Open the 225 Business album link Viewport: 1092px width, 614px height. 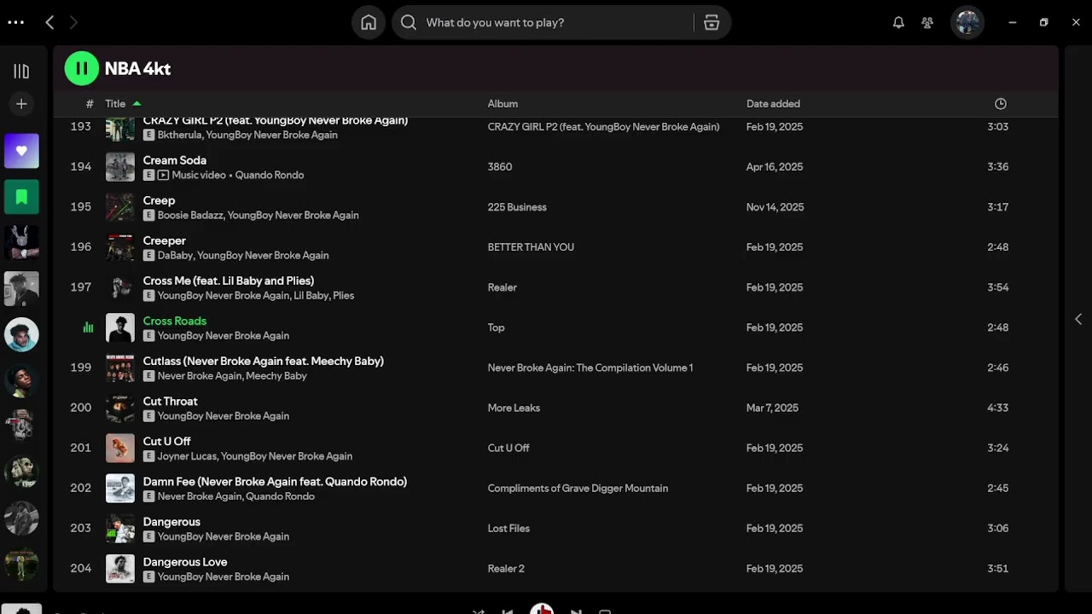point(517,206)
